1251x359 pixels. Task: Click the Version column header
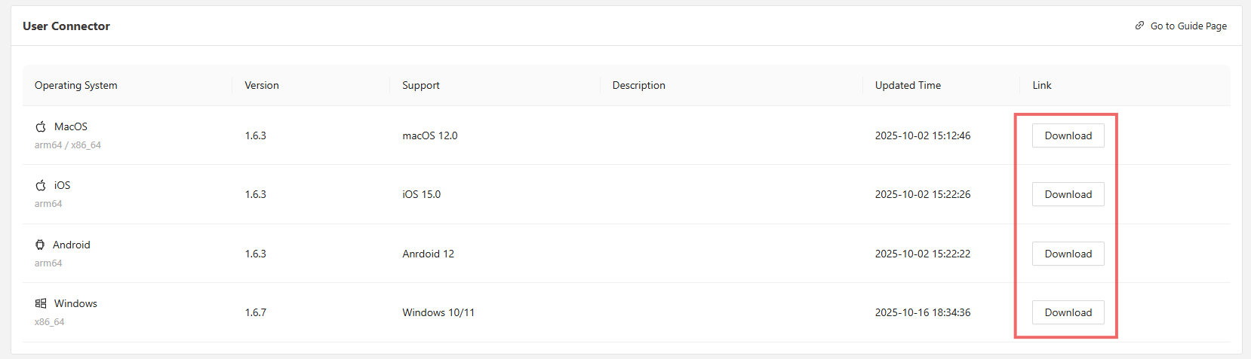point(262,85)
